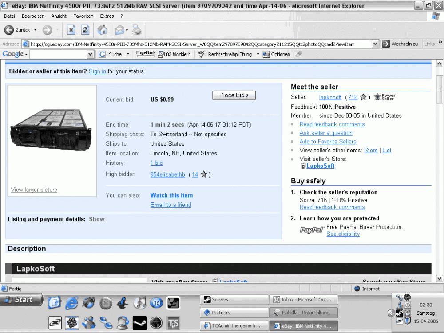This screenshot has width=444, height=333.
Task: Launch Internet Explorer from quick launch bar
Action: click(71, 303)
